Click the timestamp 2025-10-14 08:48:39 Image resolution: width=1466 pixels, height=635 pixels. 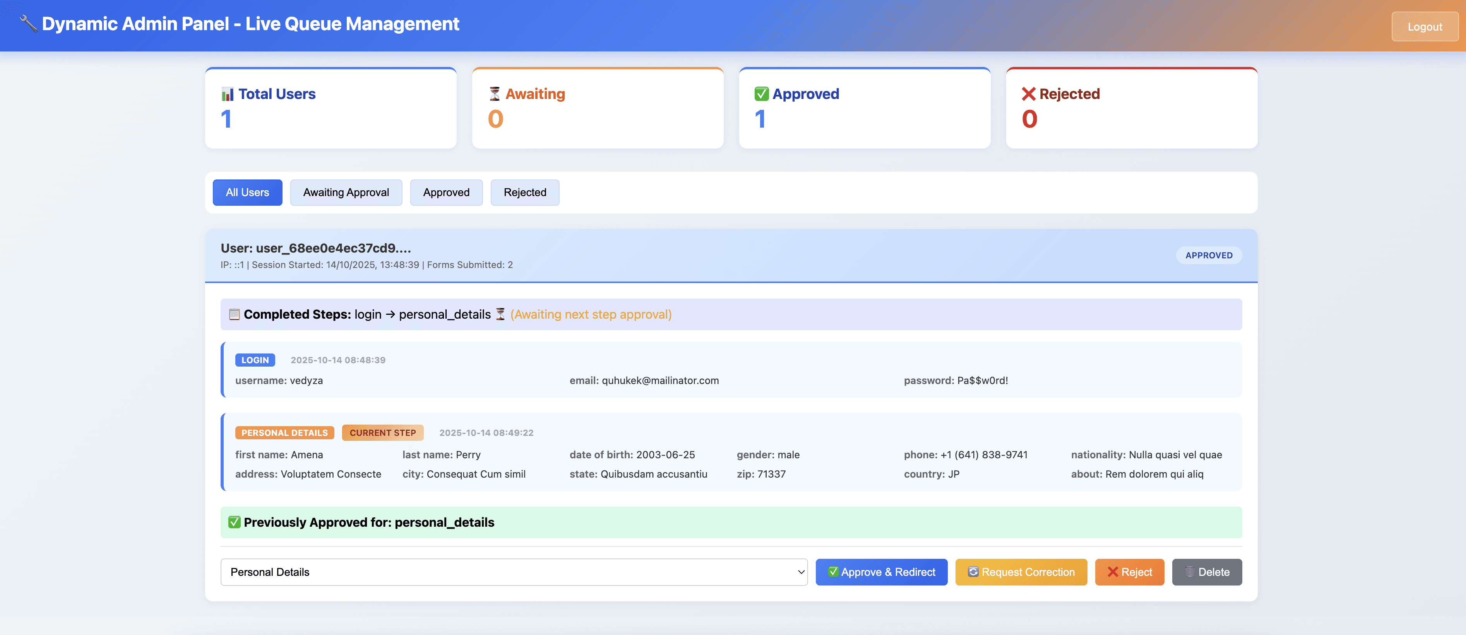[338, 360]
